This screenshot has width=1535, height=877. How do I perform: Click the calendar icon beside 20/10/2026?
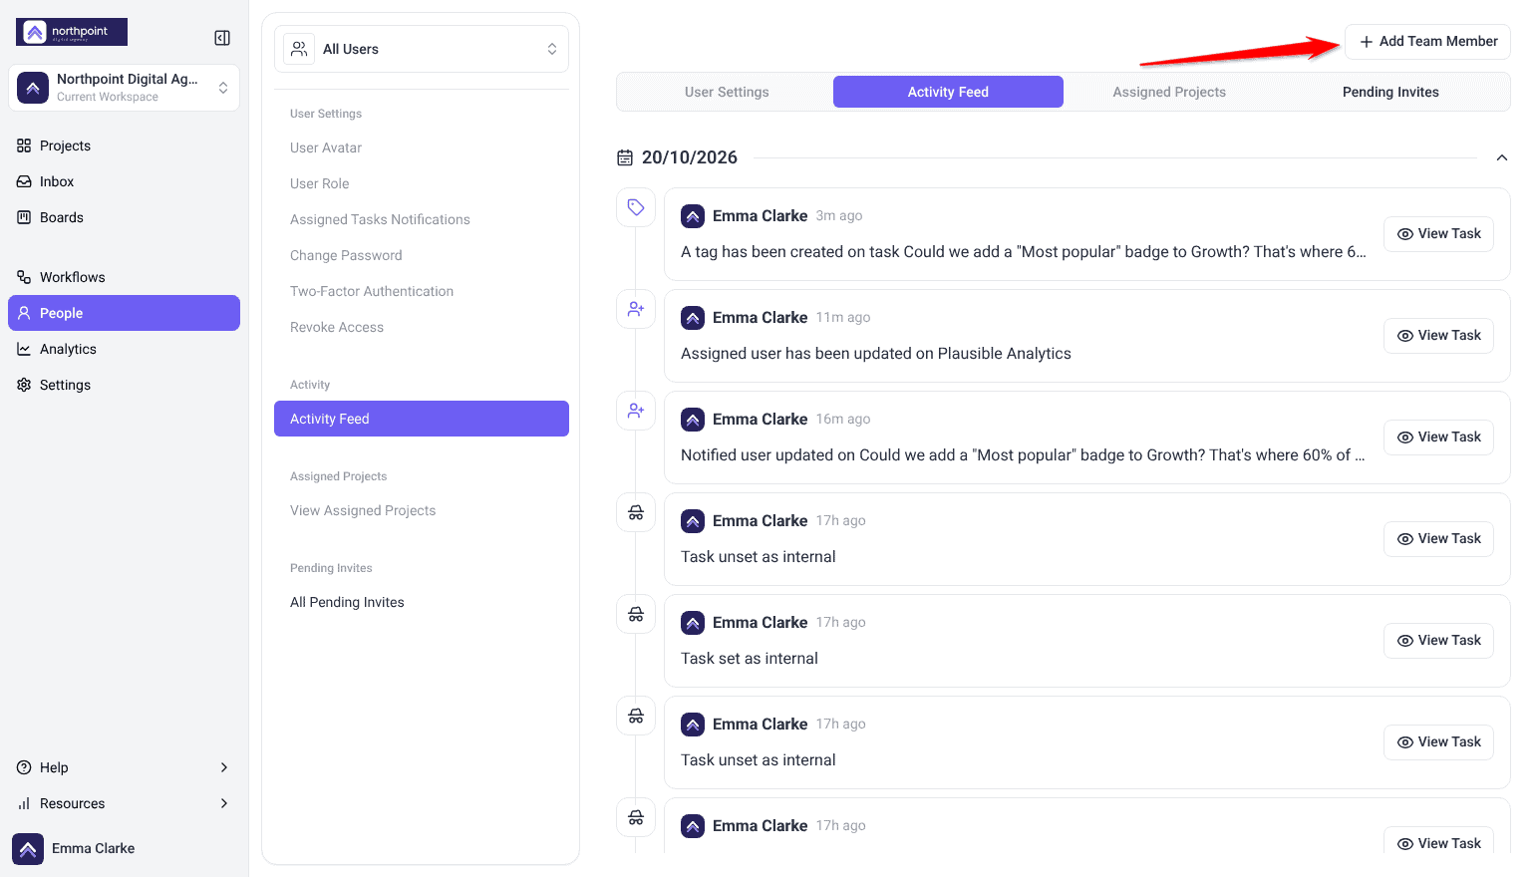(x=625, y=157)
